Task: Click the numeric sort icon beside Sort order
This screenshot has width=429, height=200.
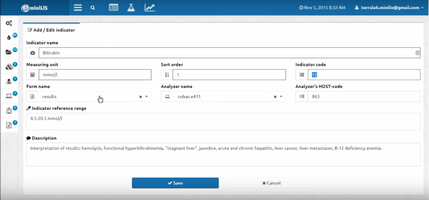Action: [x=167, y=75]
